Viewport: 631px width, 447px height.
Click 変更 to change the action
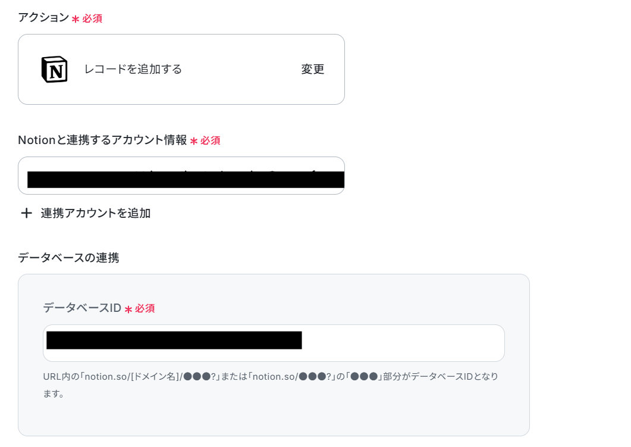pos(313,69)
